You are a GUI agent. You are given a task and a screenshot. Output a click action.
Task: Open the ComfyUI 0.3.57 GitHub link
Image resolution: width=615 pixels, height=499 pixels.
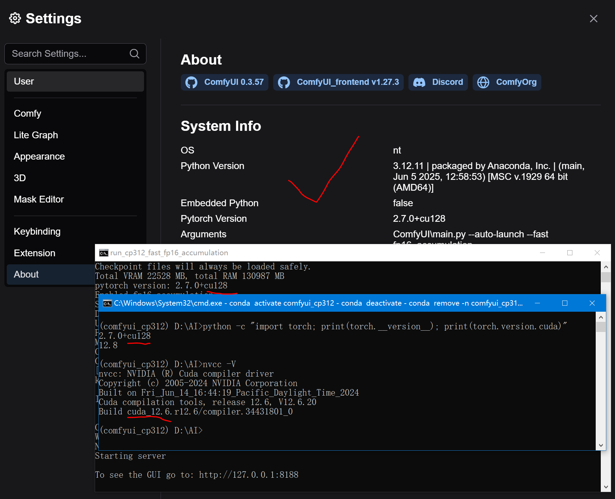pos(224,82)
